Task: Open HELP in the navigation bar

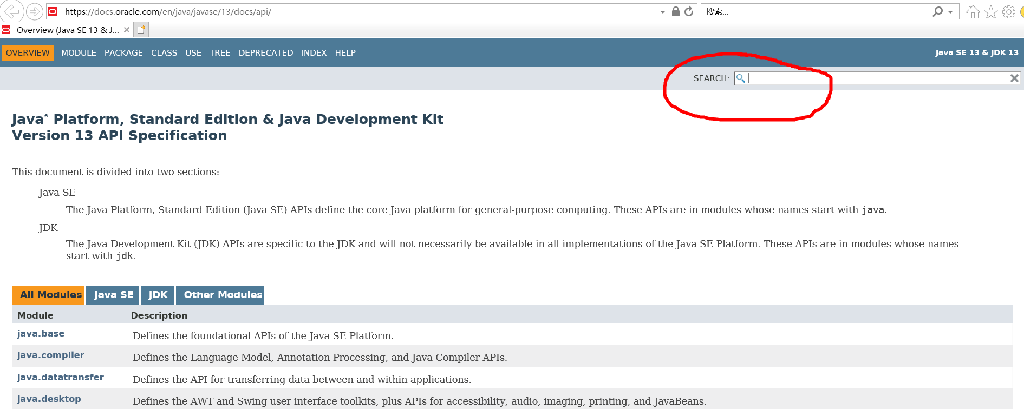Action: pos(345,53)
